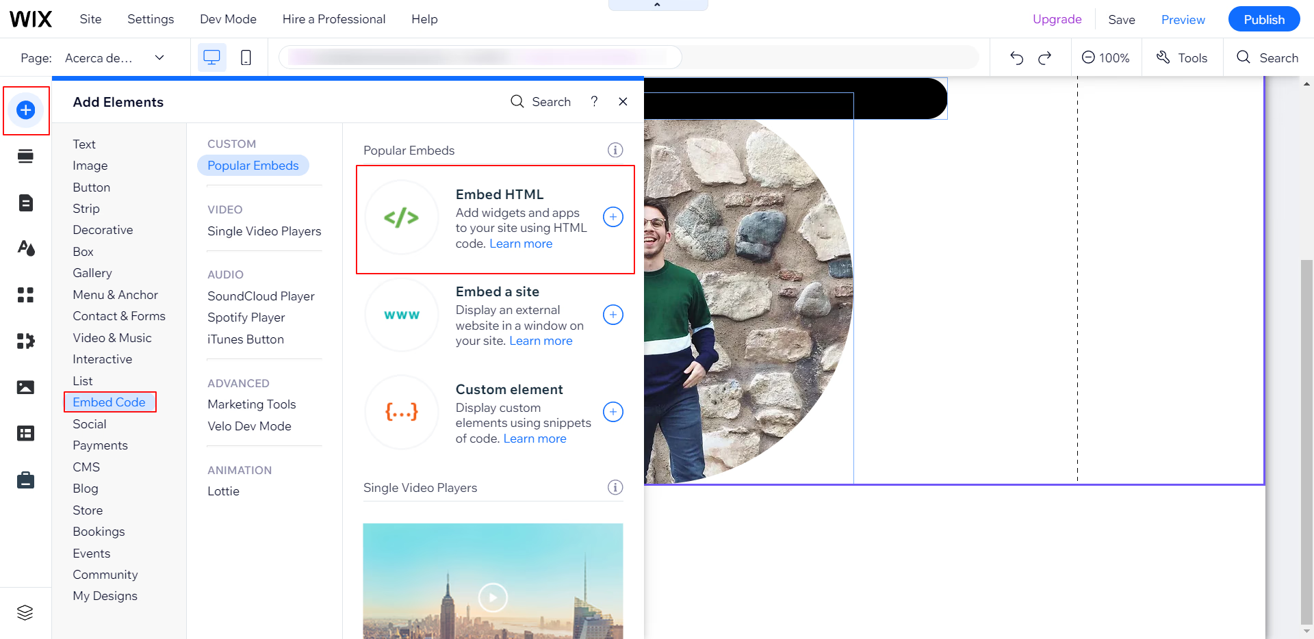The image size is (1314, 639).
Task: Select the Video & Music category
Action: [x=112, y=338]
